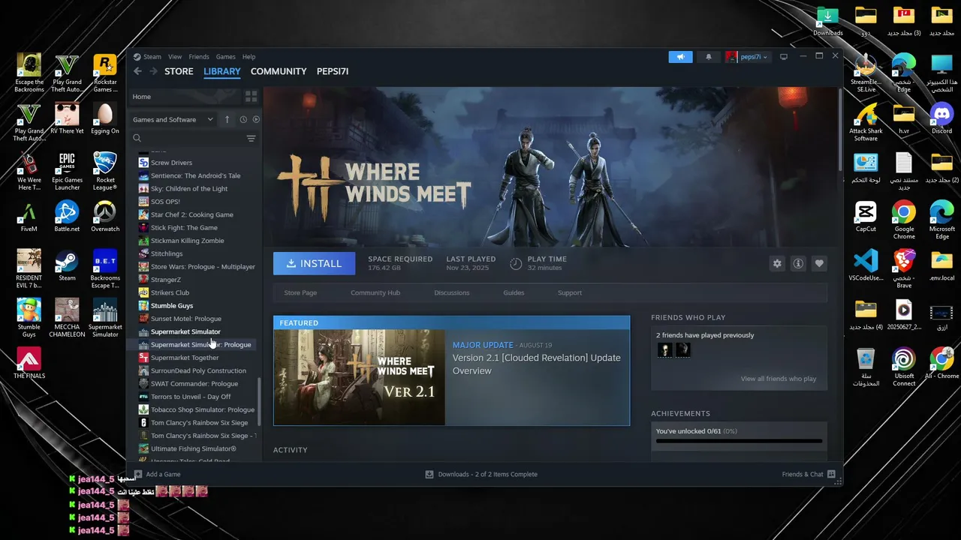
Task: Open Escape the Backrooms desktop shortcut
Action: click(29, 73)
